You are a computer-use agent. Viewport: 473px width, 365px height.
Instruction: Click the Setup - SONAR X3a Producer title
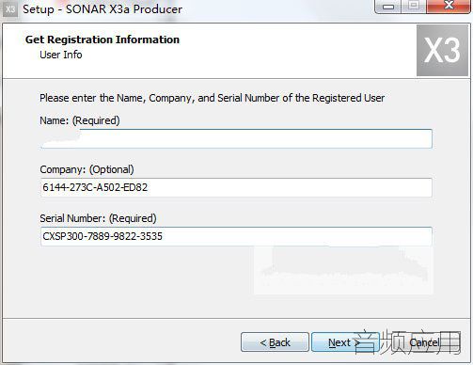102,9
